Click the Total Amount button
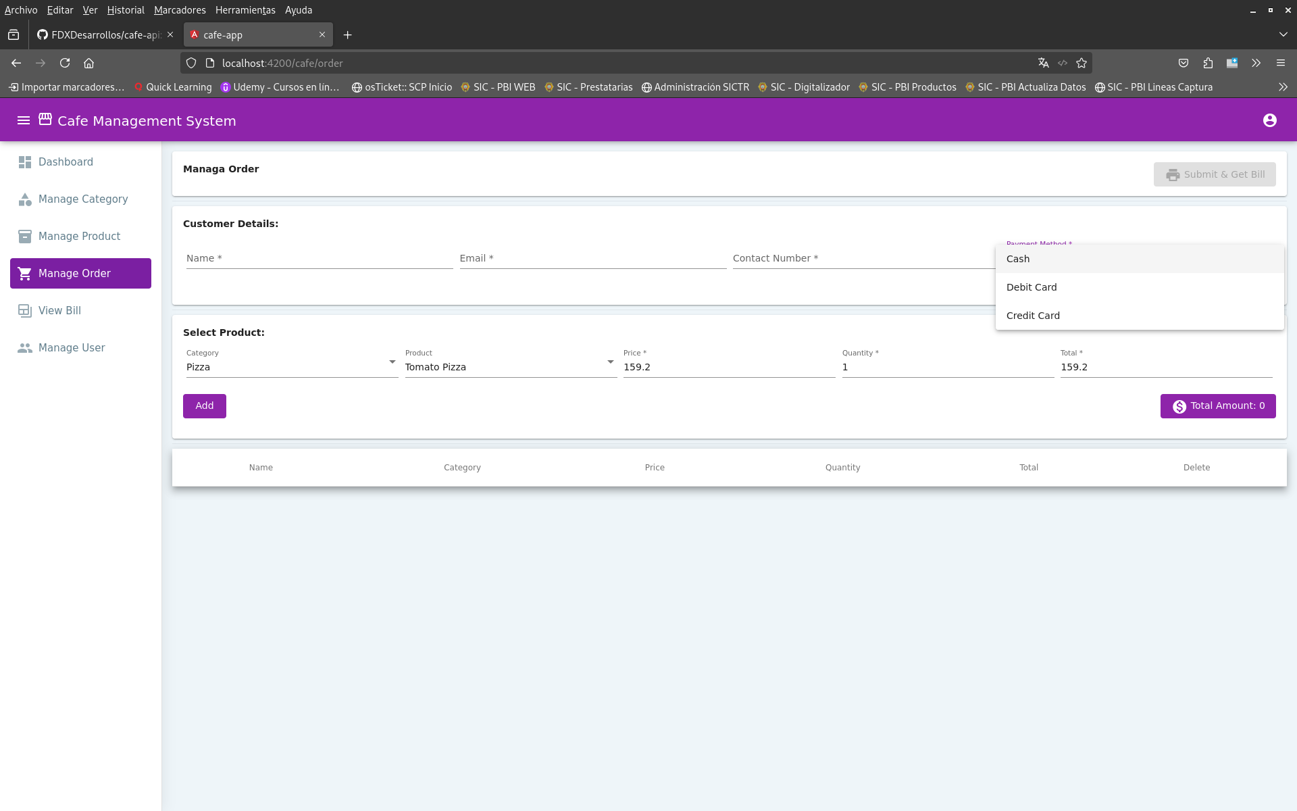This screenshot has height=811, width=1297. (1218, 406)
